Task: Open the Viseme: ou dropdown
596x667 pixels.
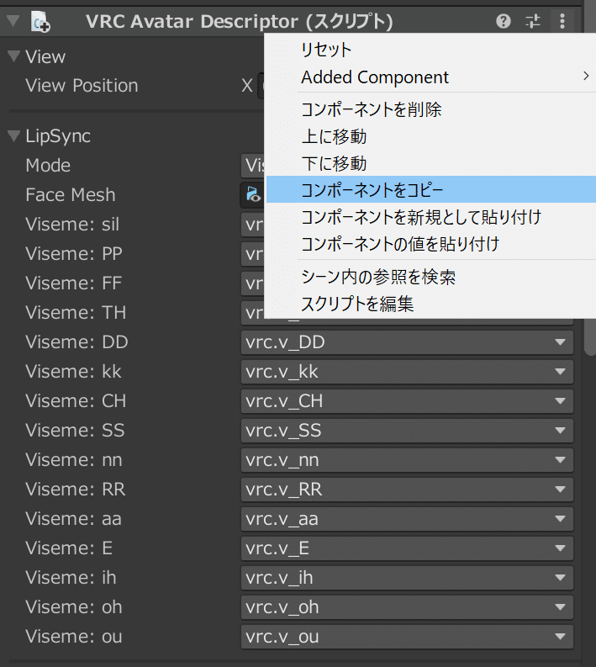Action: pos(407,637)
